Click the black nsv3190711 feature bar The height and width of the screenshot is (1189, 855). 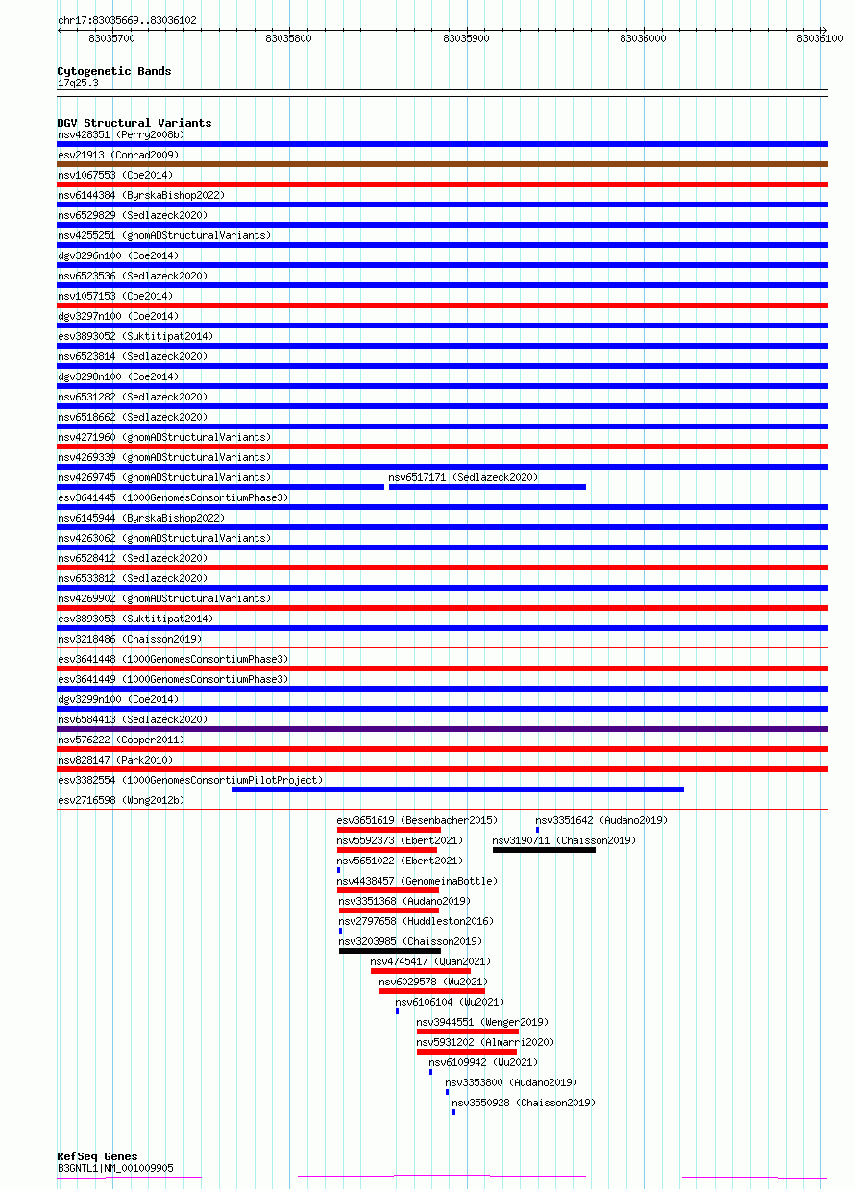pos(544,850)
